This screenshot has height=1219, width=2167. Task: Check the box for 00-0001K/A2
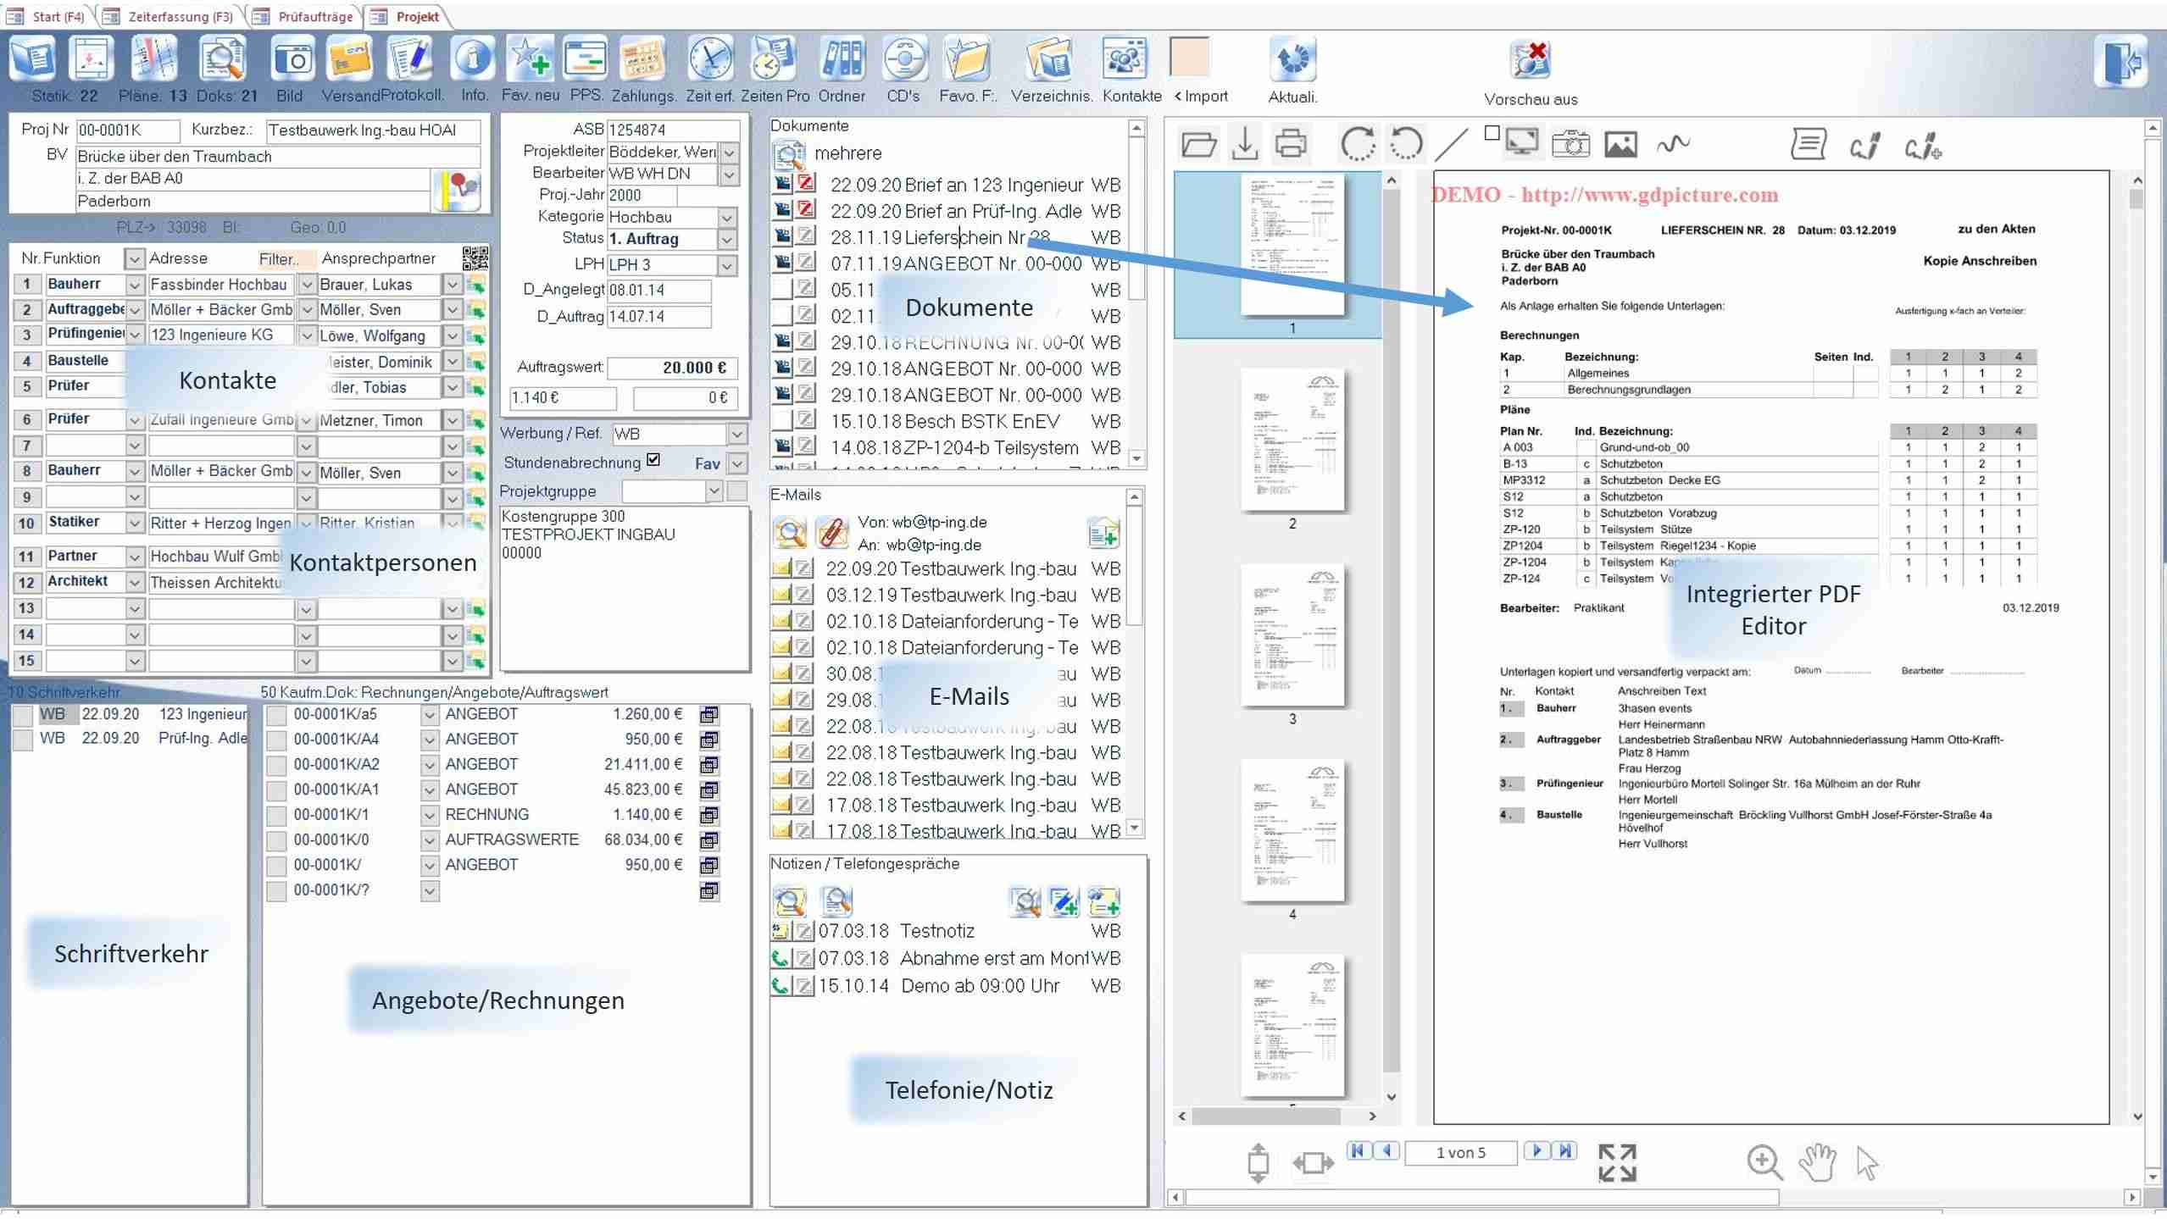(x=276, y=765)
